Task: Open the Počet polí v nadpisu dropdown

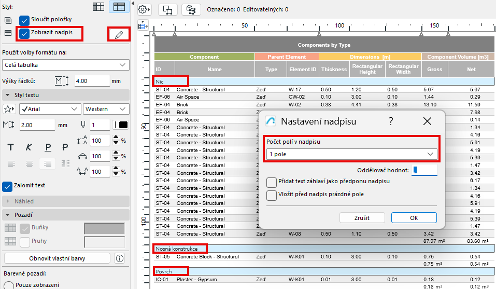Action: [351, 154]
